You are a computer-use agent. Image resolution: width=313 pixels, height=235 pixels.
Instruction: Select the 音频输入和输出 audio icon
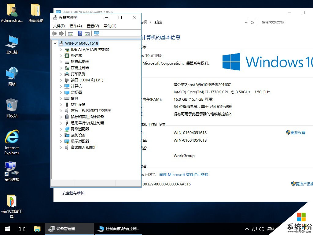pyautogui.click(x=67, y=147)
